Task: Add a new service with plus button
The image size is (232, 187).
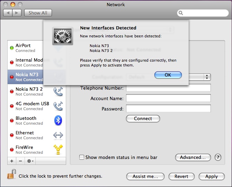Action: (x=12, y=161)
